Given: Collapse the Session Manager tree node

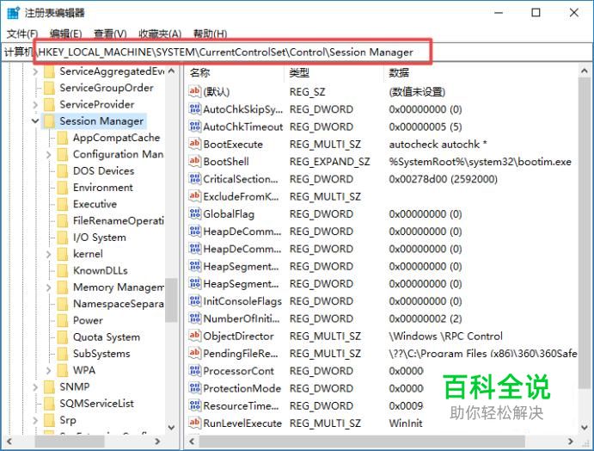Looking at the screenshot, I should [x=35, y=121].
